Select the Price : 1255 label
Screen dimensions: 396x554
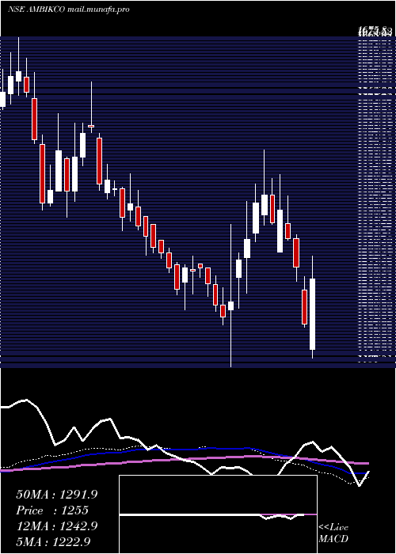point(52,510)
